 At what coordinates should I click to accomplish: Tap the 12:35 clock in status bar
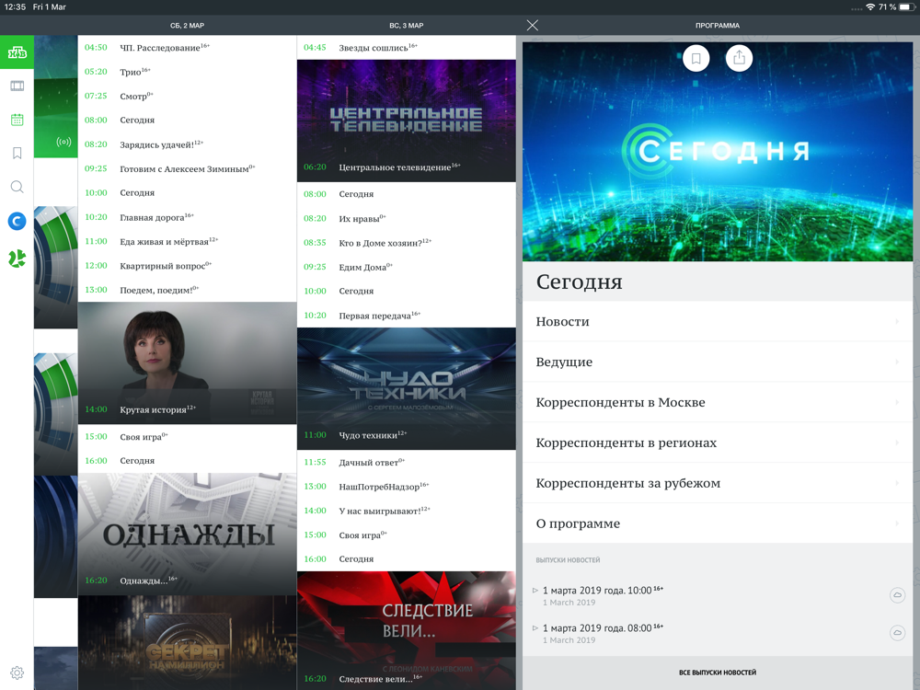coord(15,7)
